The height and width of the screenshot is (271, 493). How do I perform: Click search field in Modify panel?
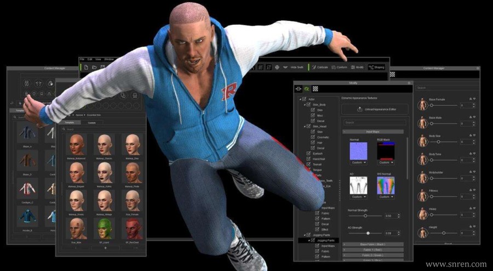[x=374, y=122]
